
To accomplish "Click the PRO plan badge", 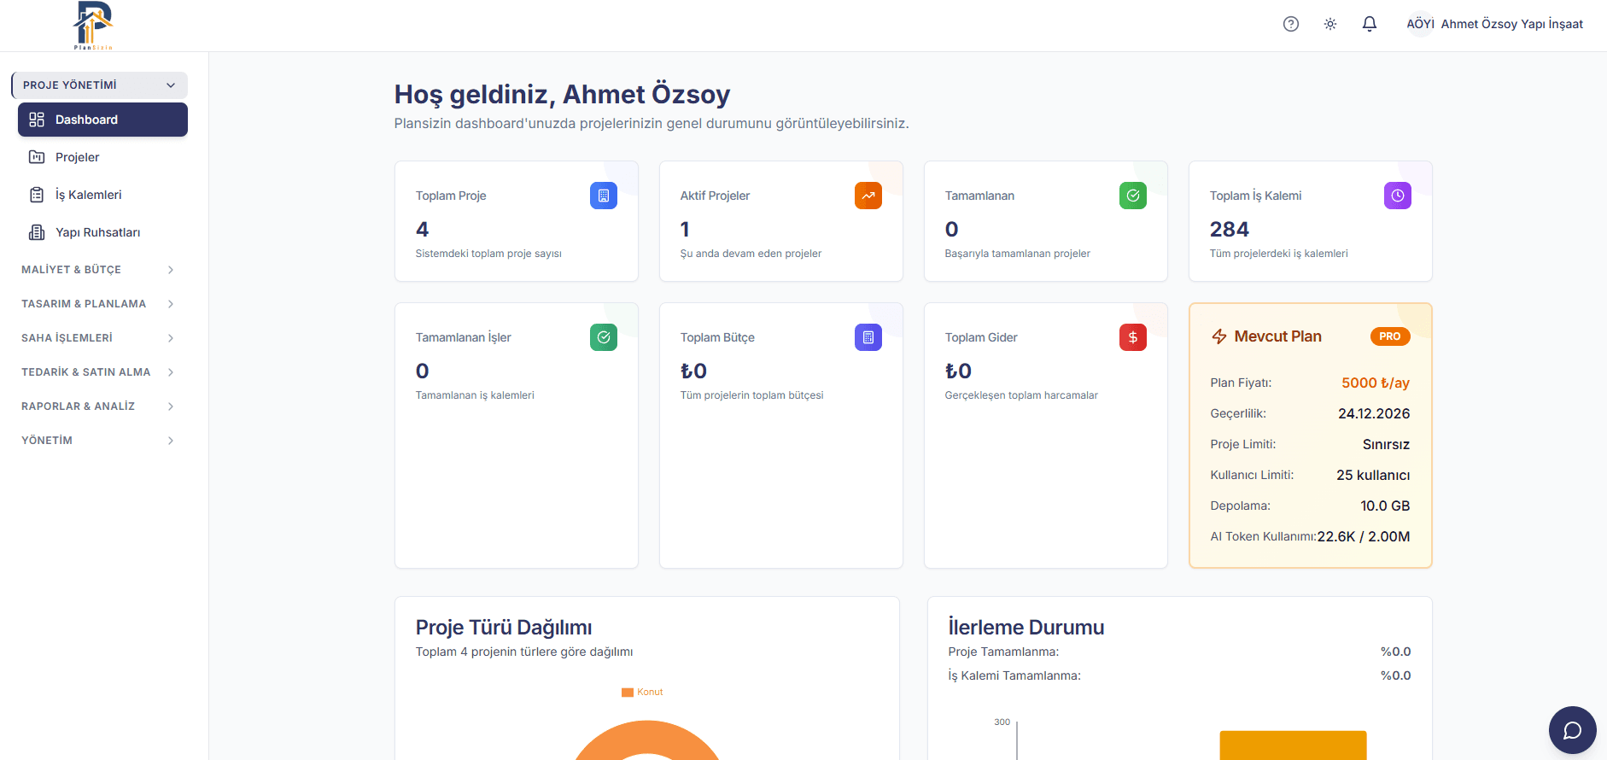I will (x=1390, y=336).
